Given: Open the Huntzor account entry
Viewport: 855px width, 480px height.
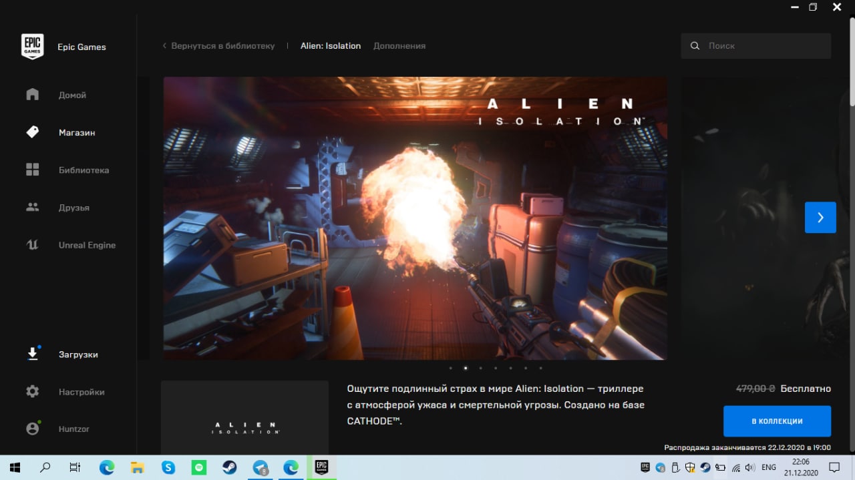Looking at the screenshot, I should [x=74, y=429].
